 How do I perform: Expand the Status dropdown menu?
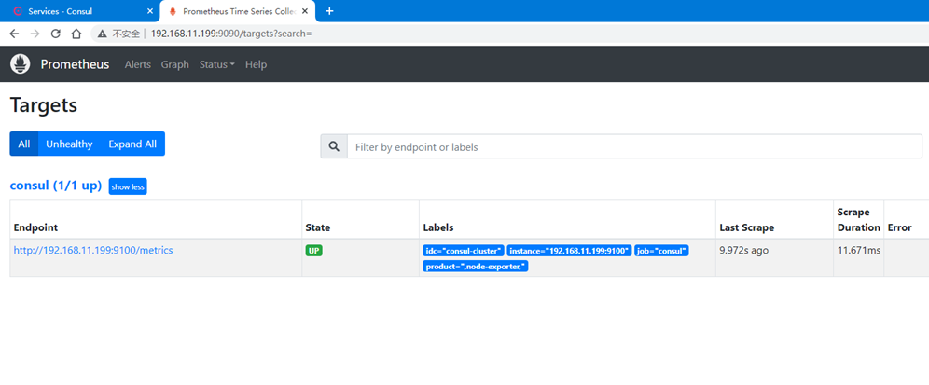(x=216, y=64)
